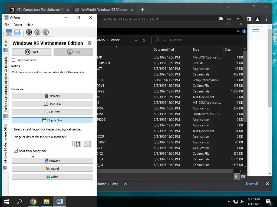
Task: Refresh the WIN95 folder in File Explorer
Action: [x=144, y=40]
